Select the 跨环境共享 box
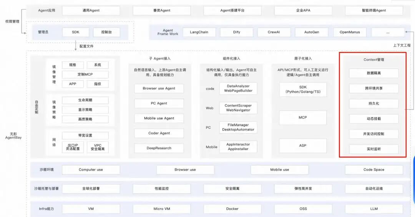Image resolution: width=415 pixels, height=217 pixels. point(374,88)
